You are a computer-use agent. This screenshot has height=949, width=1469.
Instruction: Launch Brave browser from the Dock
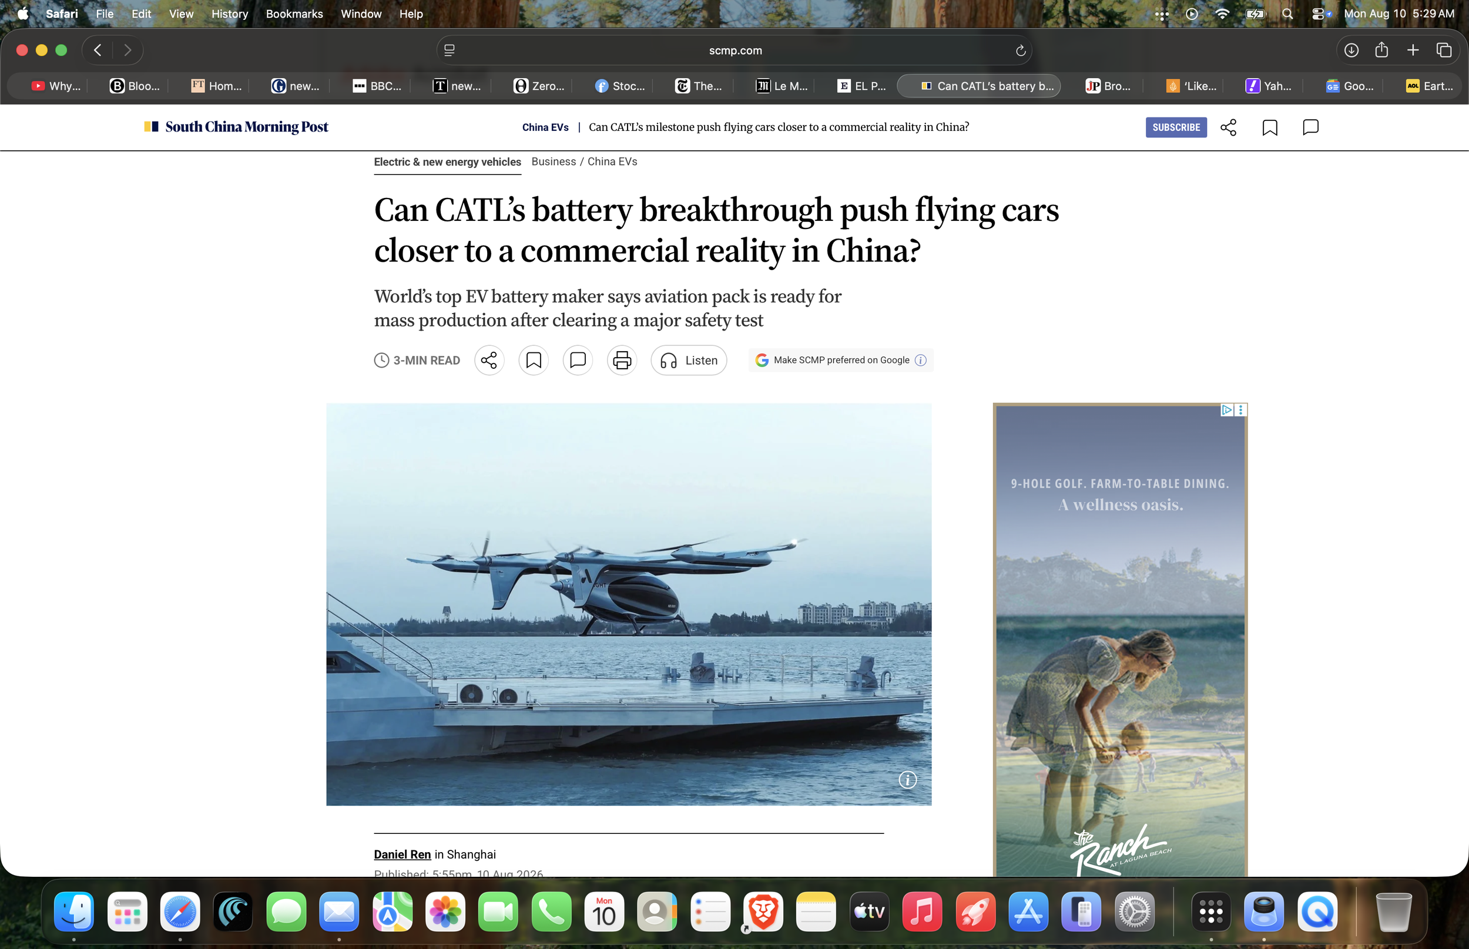(x=763, y=911)
